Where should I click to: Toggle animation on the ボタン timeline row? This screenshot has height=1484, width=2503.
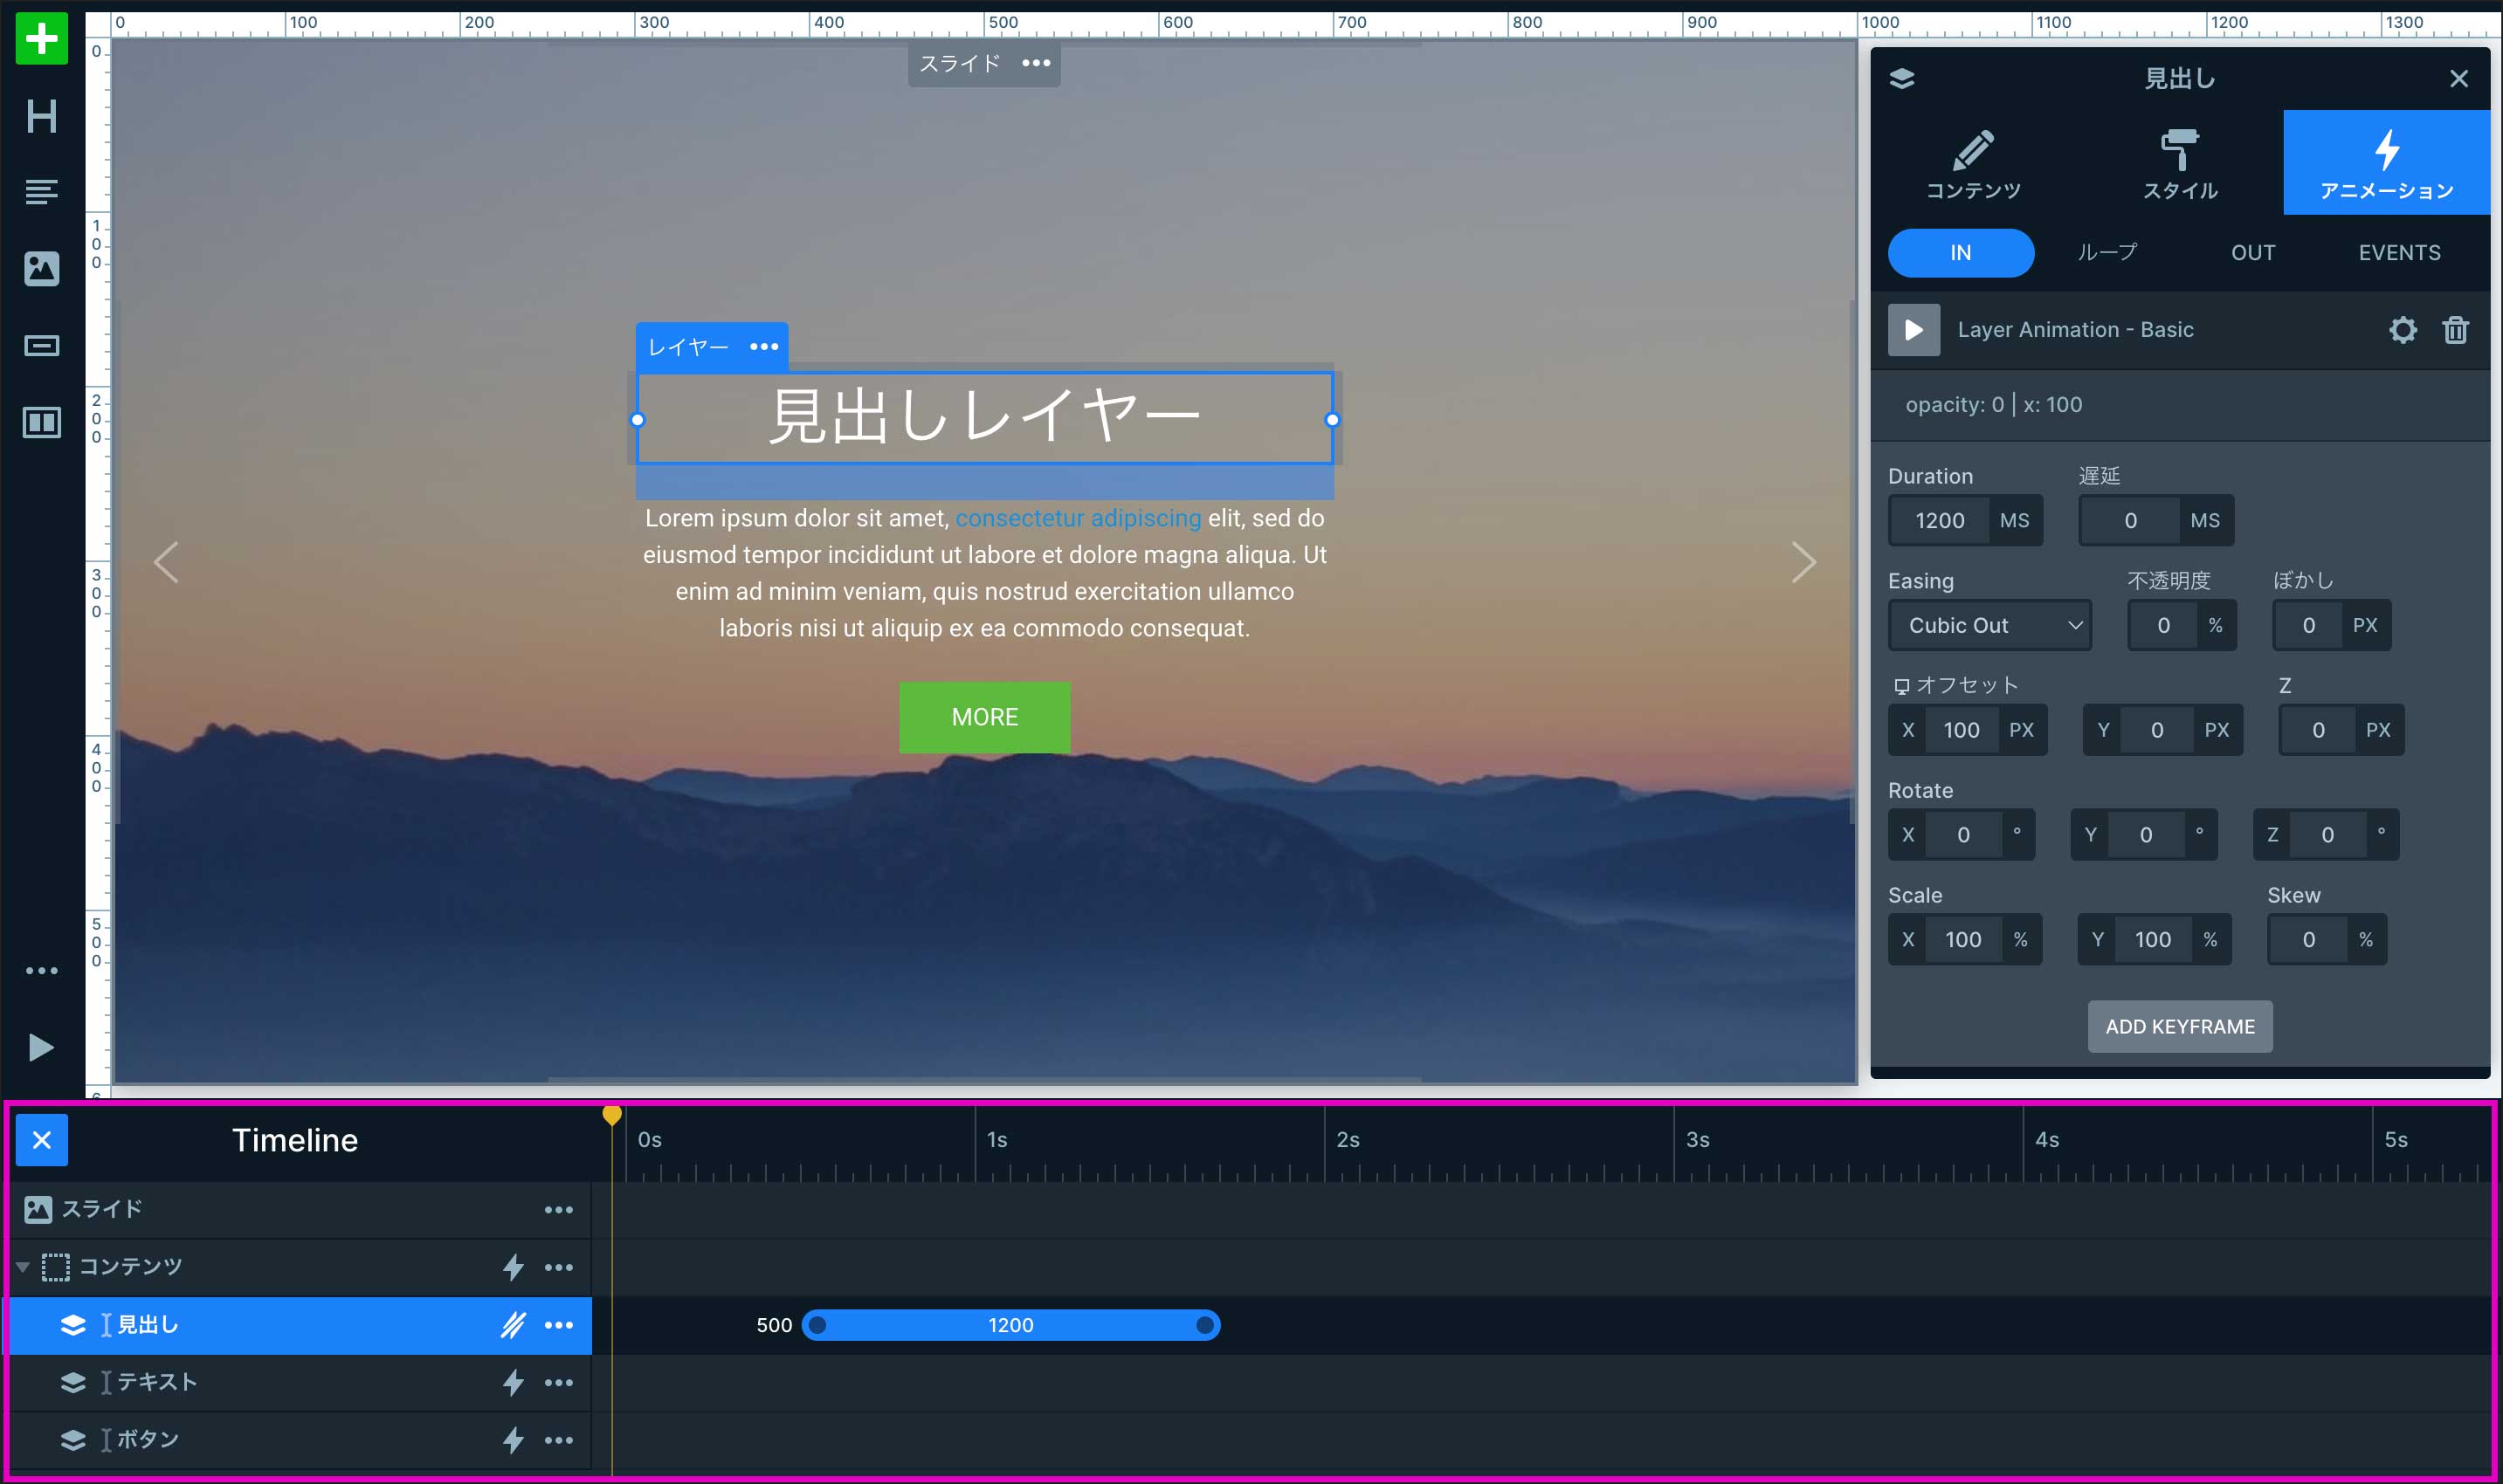tap(512, 1440)
